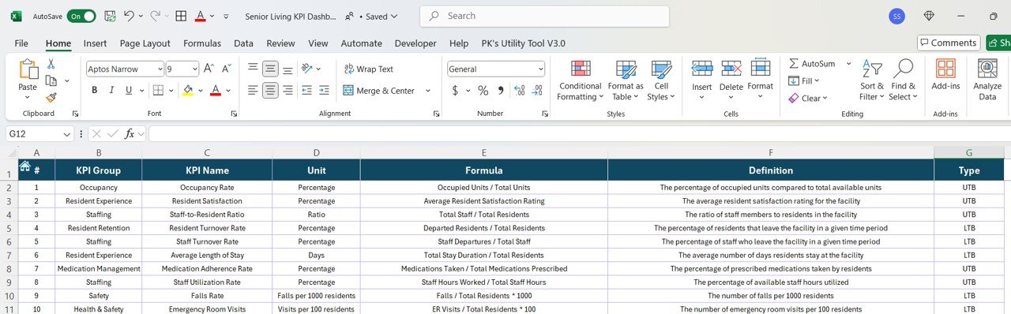Toggle Middle Align
Screen dimensions: 1011x314
(x=271, y=69)
